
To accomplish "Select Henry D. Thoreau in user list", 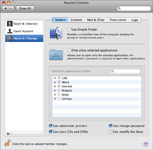I will click(24, 38).
